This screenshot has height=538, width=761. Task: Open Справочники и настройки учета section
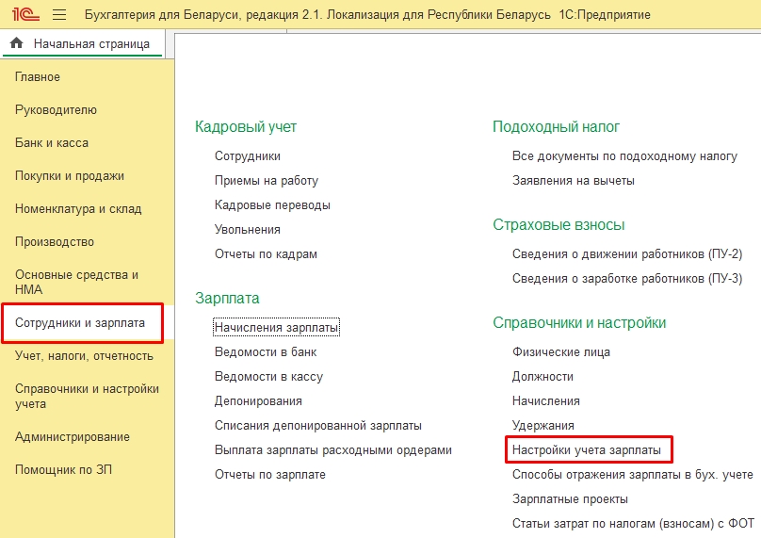[87, 397]
